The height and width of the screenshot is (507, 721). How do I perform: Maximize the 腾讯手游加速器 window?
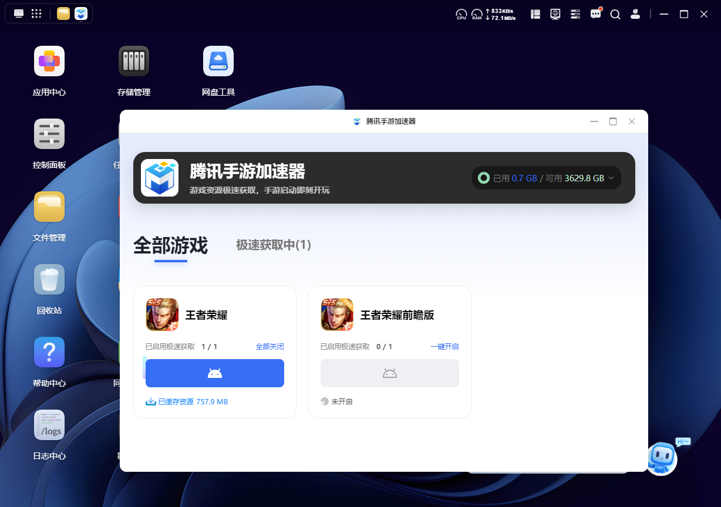[613, 121]
